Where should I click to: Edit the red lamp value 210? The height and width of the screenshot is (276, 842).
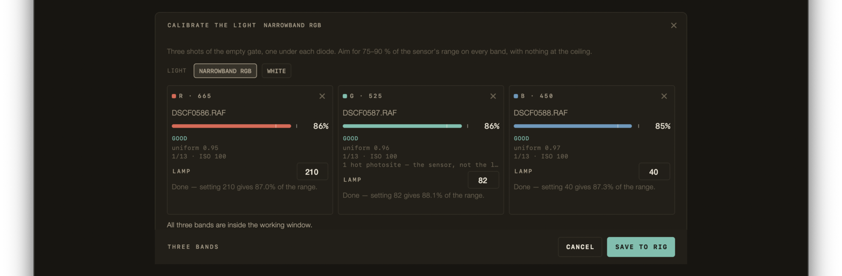pos(312,172)
